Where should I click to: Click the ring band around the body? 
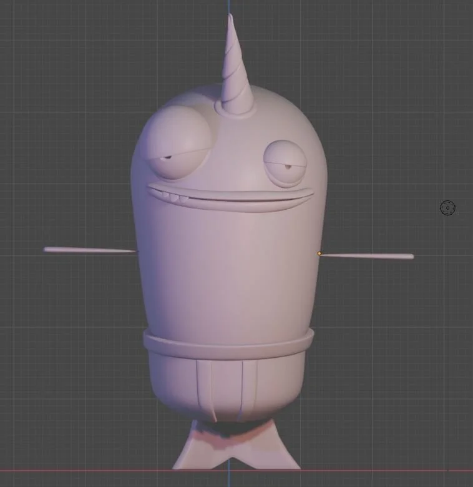point(228,345)
